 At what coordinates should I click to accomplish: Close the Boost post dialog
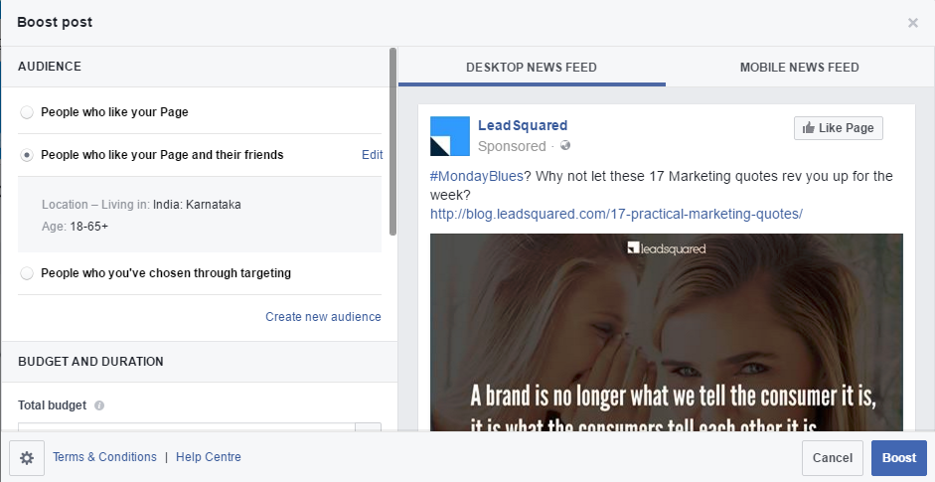(912, 23)
